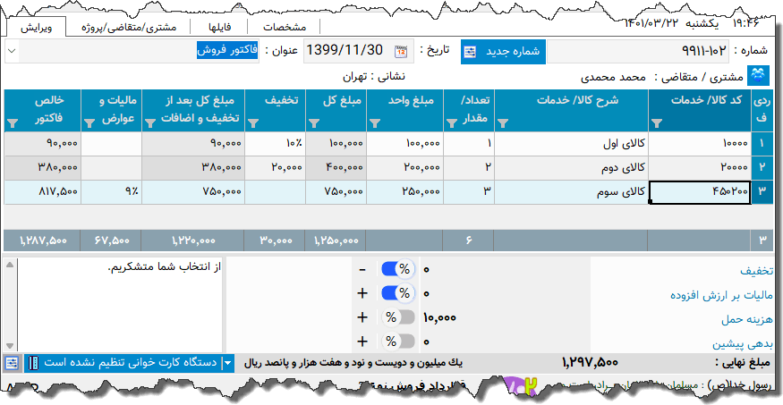The height and width of the screenshot is (405, 783).
Task: Click row number 2 header cell
Action: [x=762, y=167]
